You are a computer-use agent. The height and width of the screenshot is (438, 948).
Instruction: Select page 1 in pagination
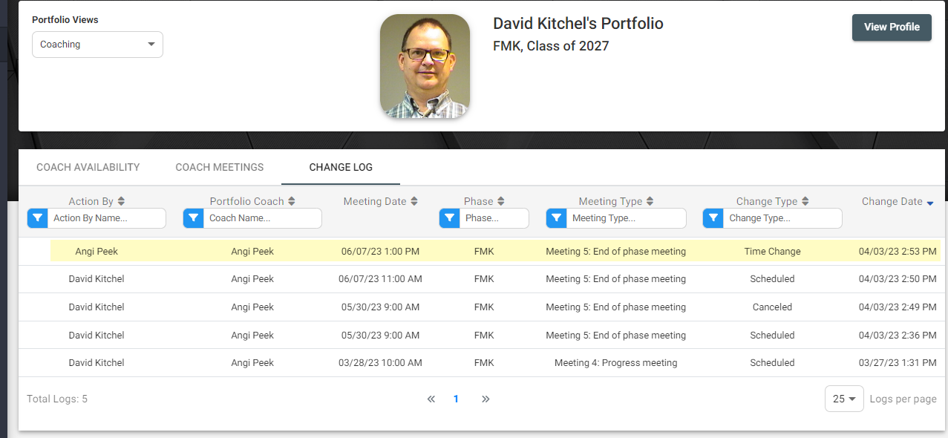(x=456, y=399)
